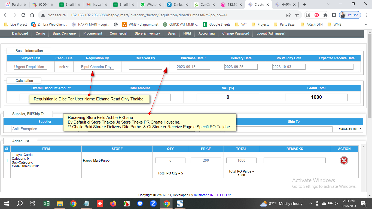372x209 pixels.
Task: Open the Procurement menu
Action: click(93, 33)
